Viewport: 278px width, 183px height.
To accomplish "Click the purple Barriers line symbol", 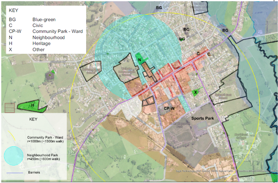I will click(15, 173).
